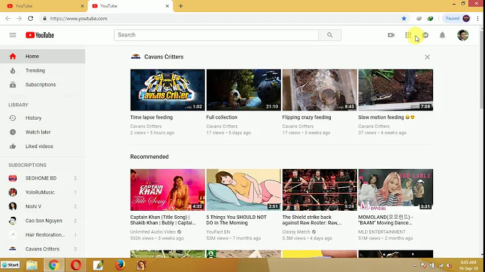485x272 pixels.
Task: Open SEOHOME BD subscription
Action: point(42,178)
